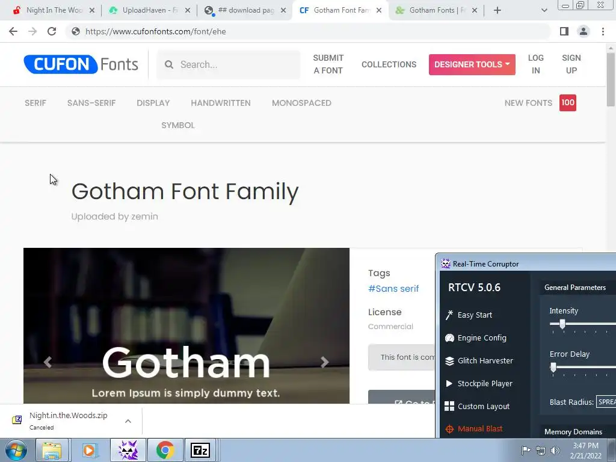Go back using browser back arrow

pyautogui.click(x=13, y=31)
